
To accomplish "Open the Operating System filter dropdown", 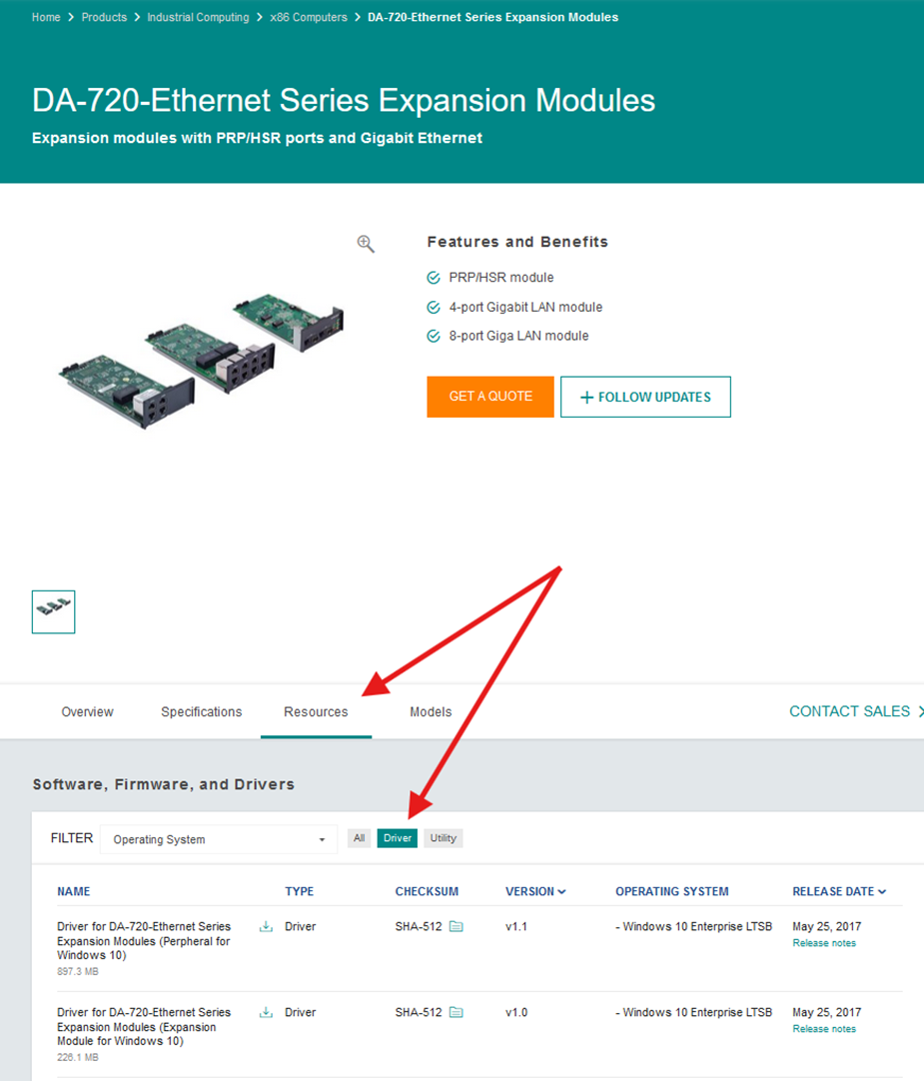I will 219,839.
